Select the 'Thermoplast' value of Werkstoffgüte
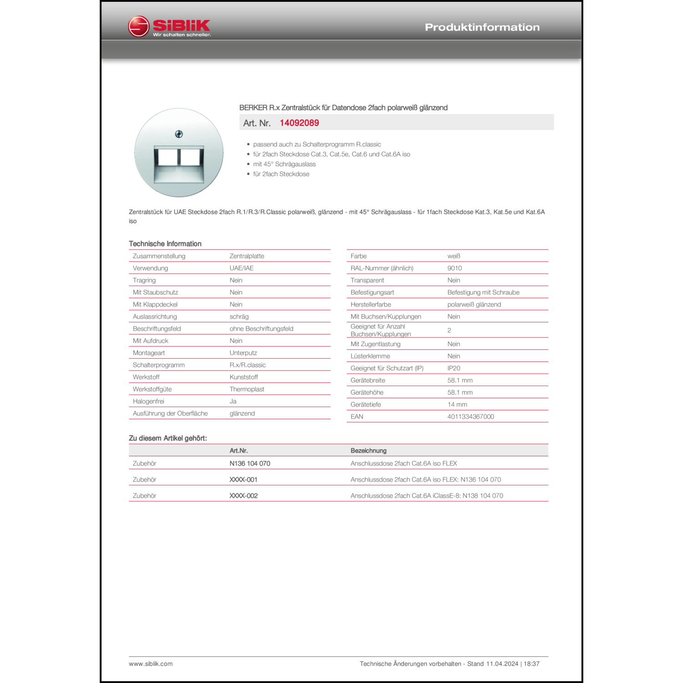The width and height of the screenshot is (683, 683). (x=247, y=389)
